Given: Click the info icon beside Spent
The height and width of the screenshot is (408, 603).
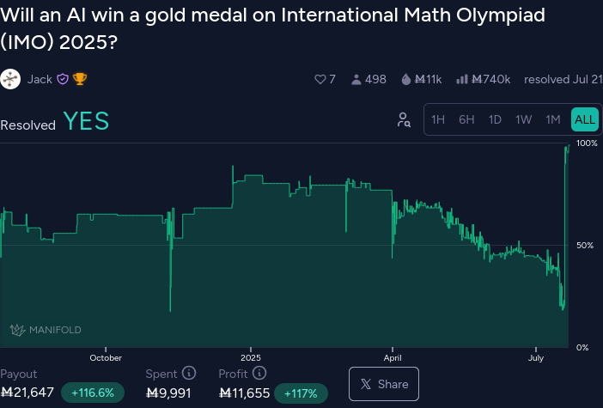Looking at the screenshot, I should click(x=189, y=374).
